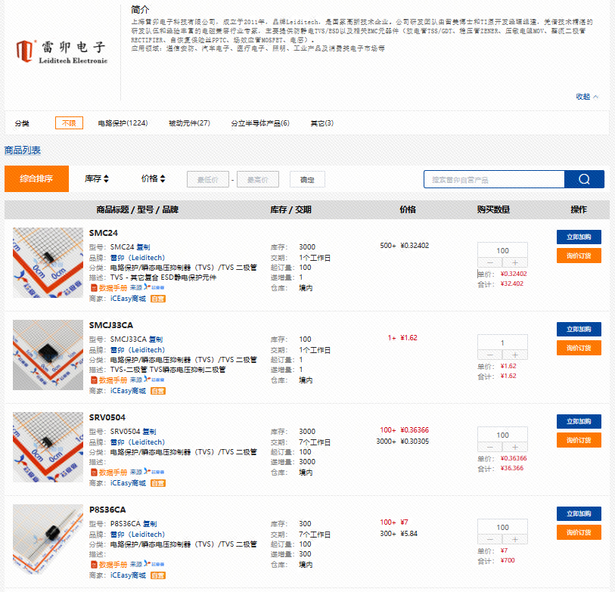Increase P8S36CA quantity with plus button

[515, 539]
